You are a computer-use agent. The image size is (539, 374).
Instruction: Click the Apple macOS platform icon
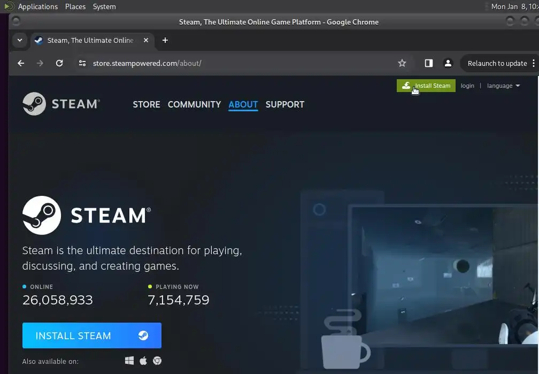point(143,361)
